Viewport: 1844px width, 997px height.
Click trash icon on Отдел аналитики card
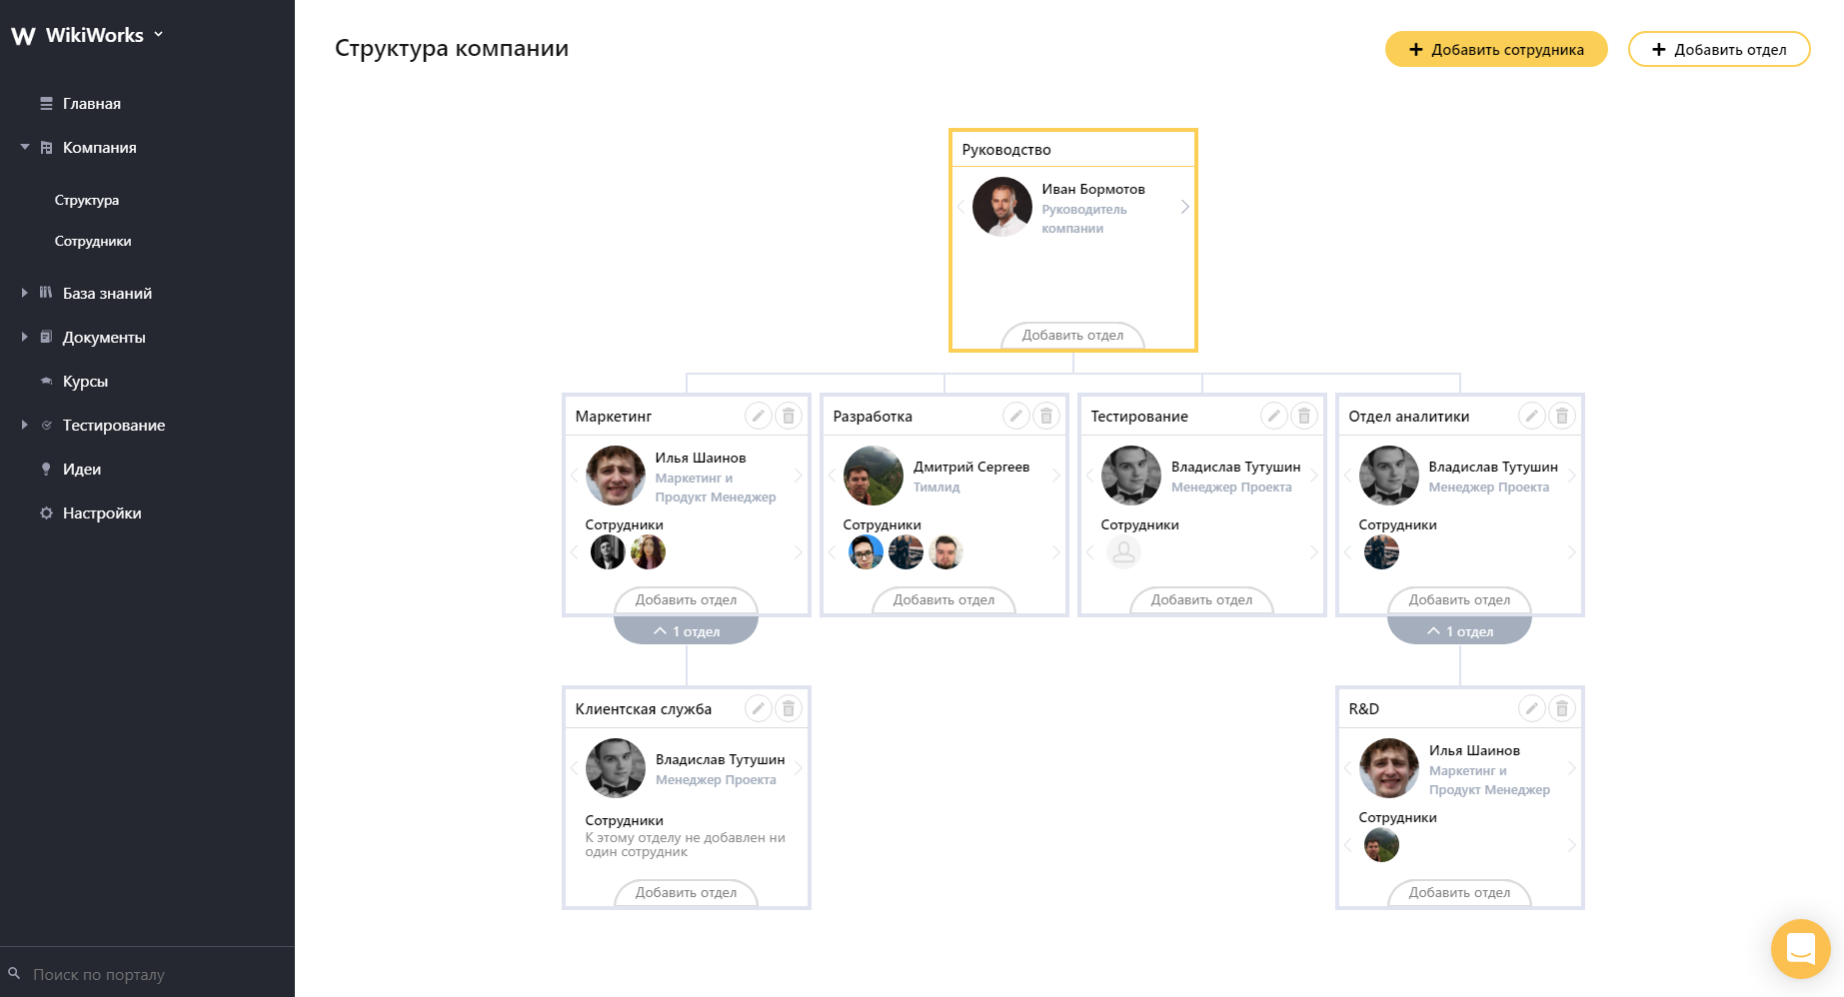pyautogui.click(x=1562, y=416)
